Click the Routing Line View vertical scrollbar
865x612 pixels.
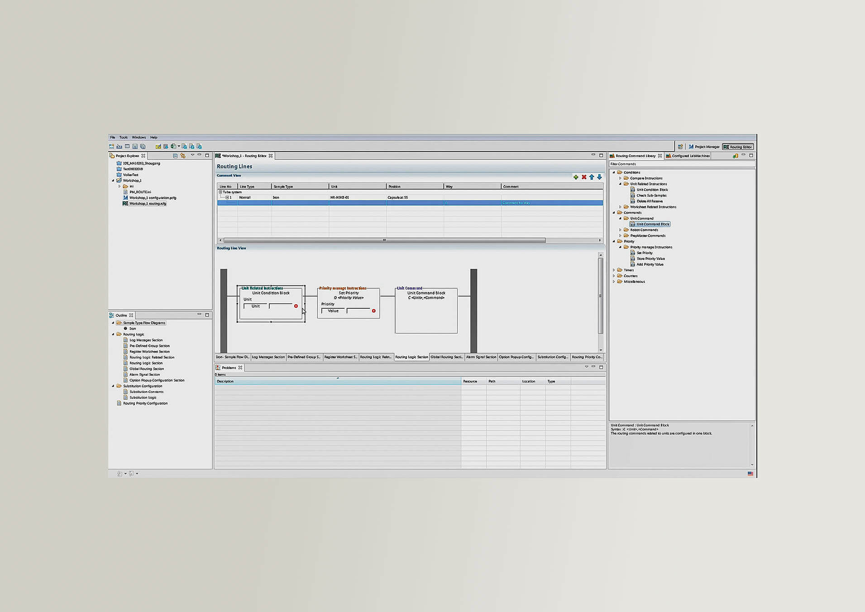click(x=601, y=296)
